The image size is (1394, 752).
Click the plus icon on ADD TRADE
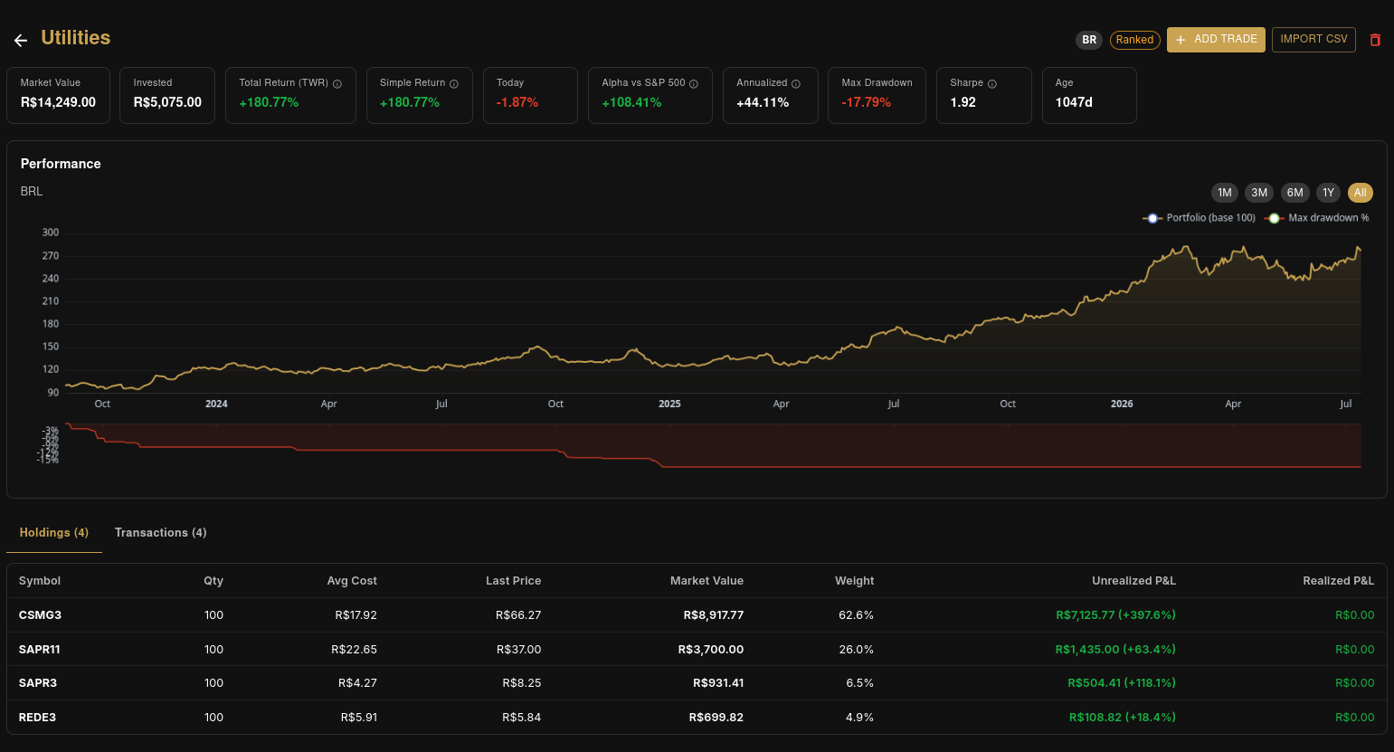click(1181, 40)
